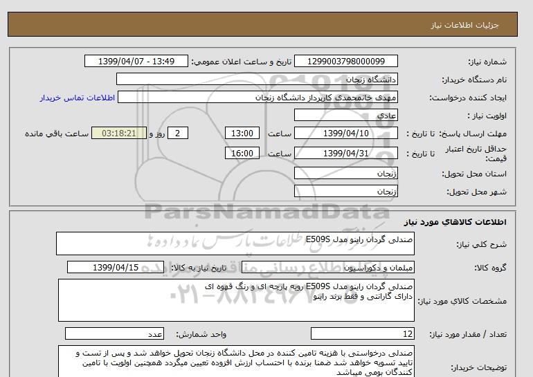Select the public announcement date field 1399/04/07 - 13:49
The width and height of the screenshot is (533, 377).
[136, 62]
